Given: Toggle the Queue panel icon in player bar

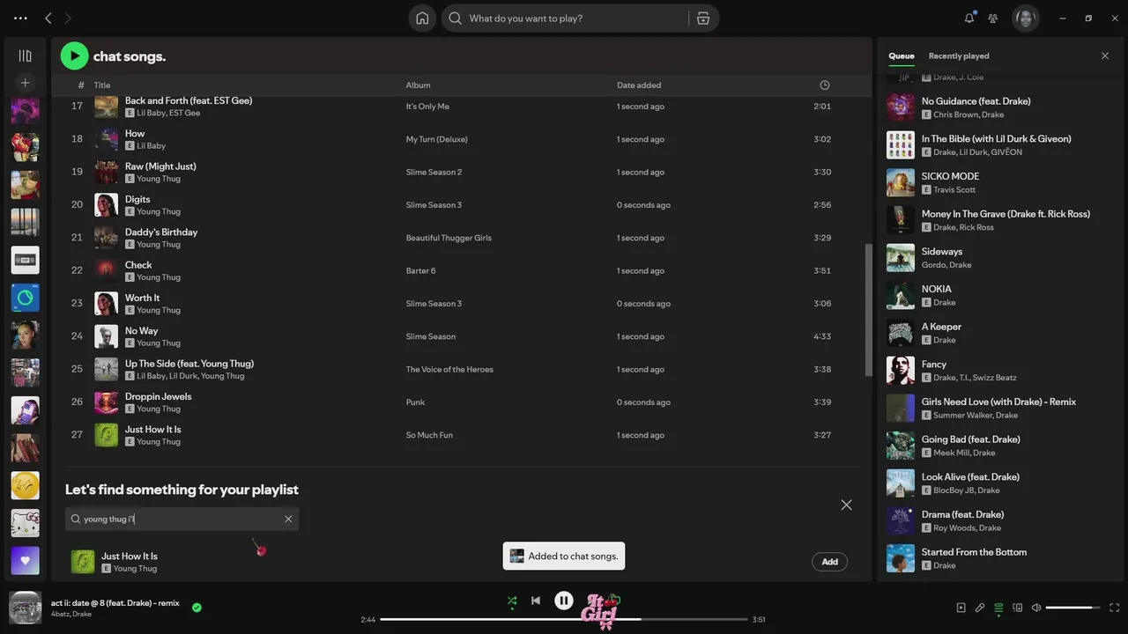Looking at the screenshot, I should 998,608.
